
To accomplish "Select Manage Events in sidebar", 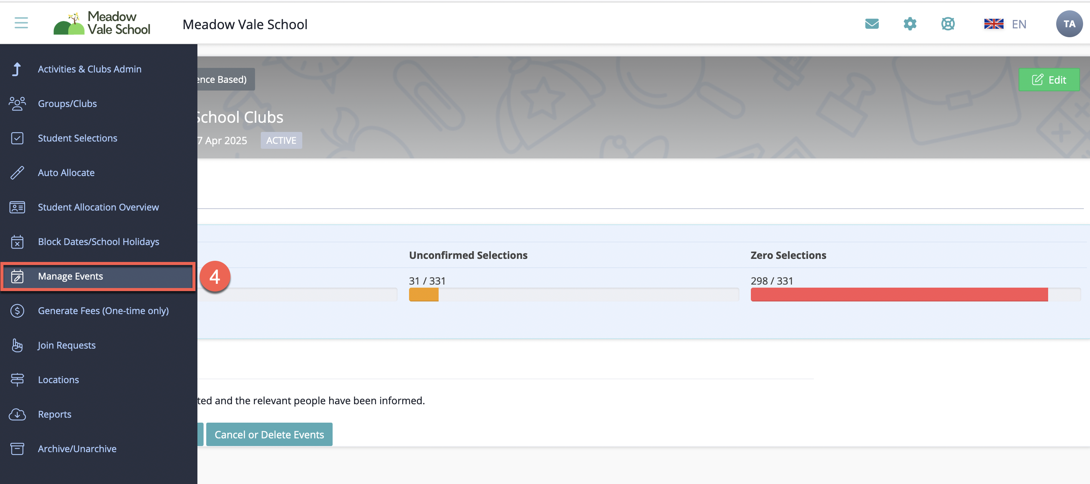I will 71,276.
